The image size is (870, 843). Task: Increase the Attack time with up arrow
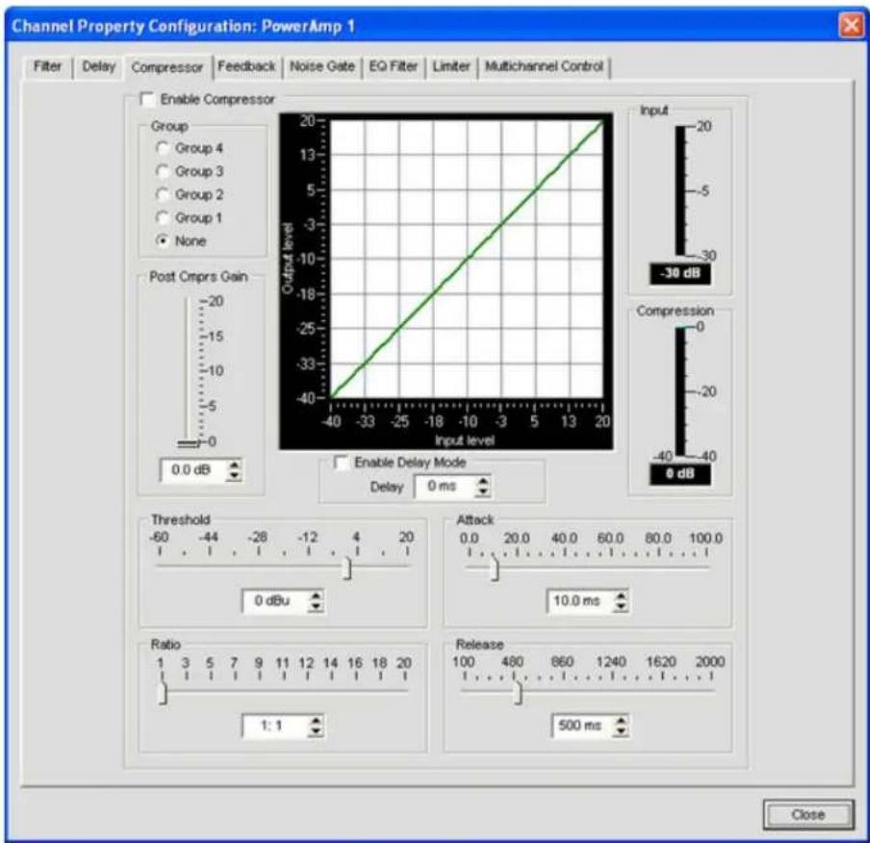coord(621,596)
